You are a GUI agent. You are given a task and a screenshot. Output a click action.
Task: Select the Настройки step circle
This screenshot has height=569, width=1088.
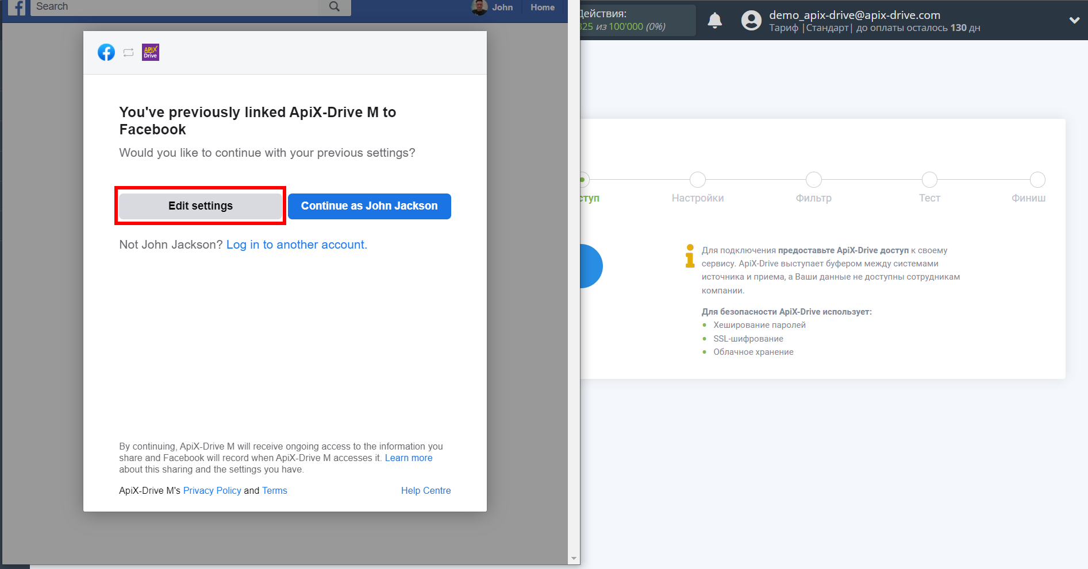[x=698, y=180]
